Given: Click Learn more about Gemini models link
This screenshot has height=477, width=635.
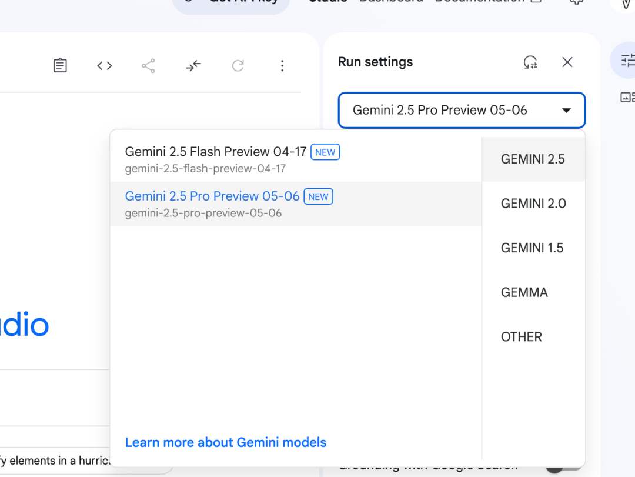Looking at the screenshot, I should click(x=225, y=442).
